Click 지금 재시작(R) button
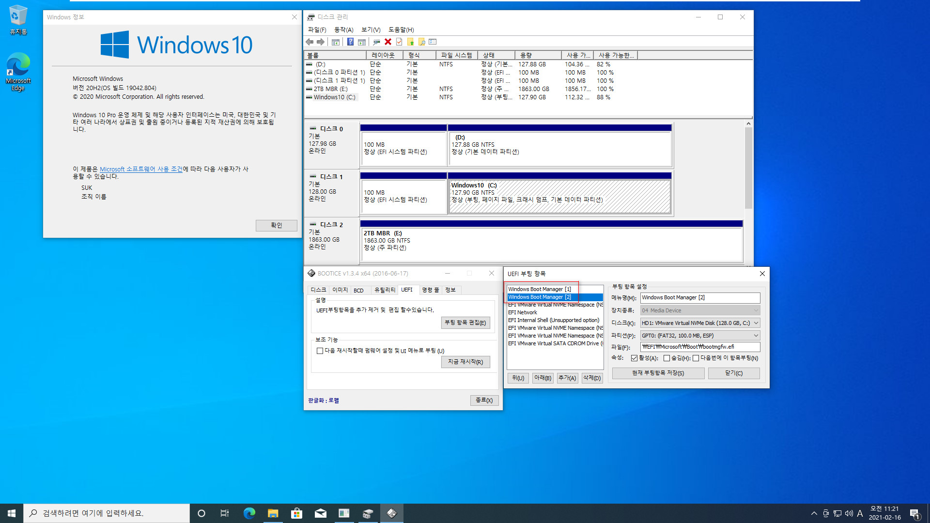Screen dimensions: 930x523 465,362
